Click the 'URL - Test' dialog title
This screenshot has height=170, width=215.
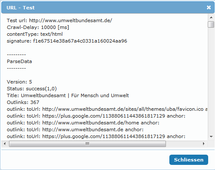(20, 8)
